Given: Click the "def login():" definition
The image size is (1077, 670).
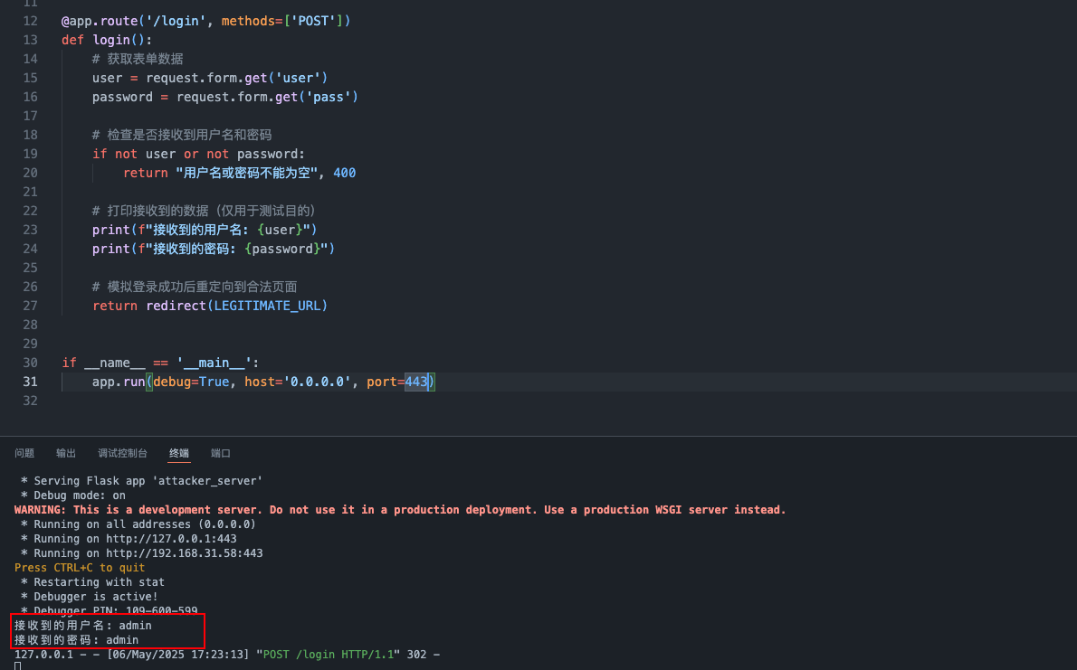Looking at the screenshot, I should point(107,40).
